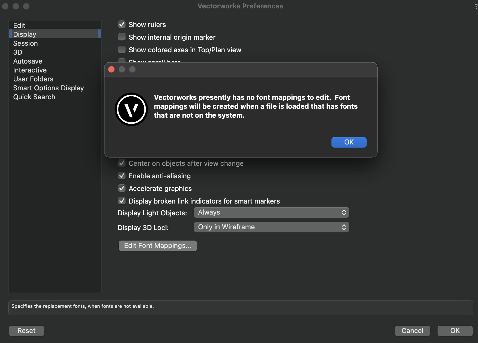
Task: Click the Edit Font Mappings button
Action: click(158, 246)
